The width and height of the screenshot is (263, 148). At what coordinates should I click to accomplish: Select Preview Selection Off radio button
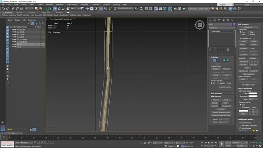pyautogui.click(x=212, y=83)
